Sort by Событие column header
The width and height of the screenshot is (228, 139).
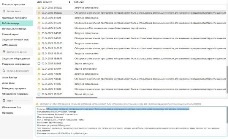[79, 2]
